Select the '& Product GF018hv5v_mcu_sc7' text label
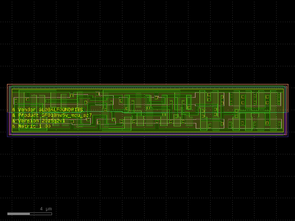 [52, 115]
